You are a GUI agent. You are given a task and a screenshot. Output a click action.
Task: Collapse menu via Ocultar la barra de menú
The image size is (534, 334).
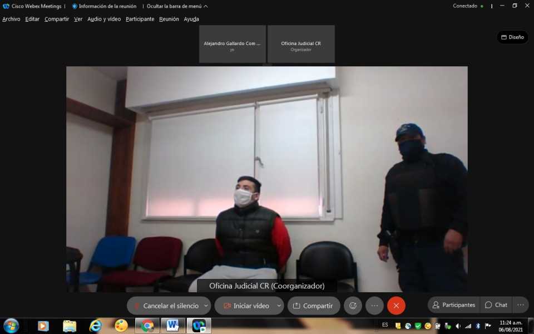[177, 6]
